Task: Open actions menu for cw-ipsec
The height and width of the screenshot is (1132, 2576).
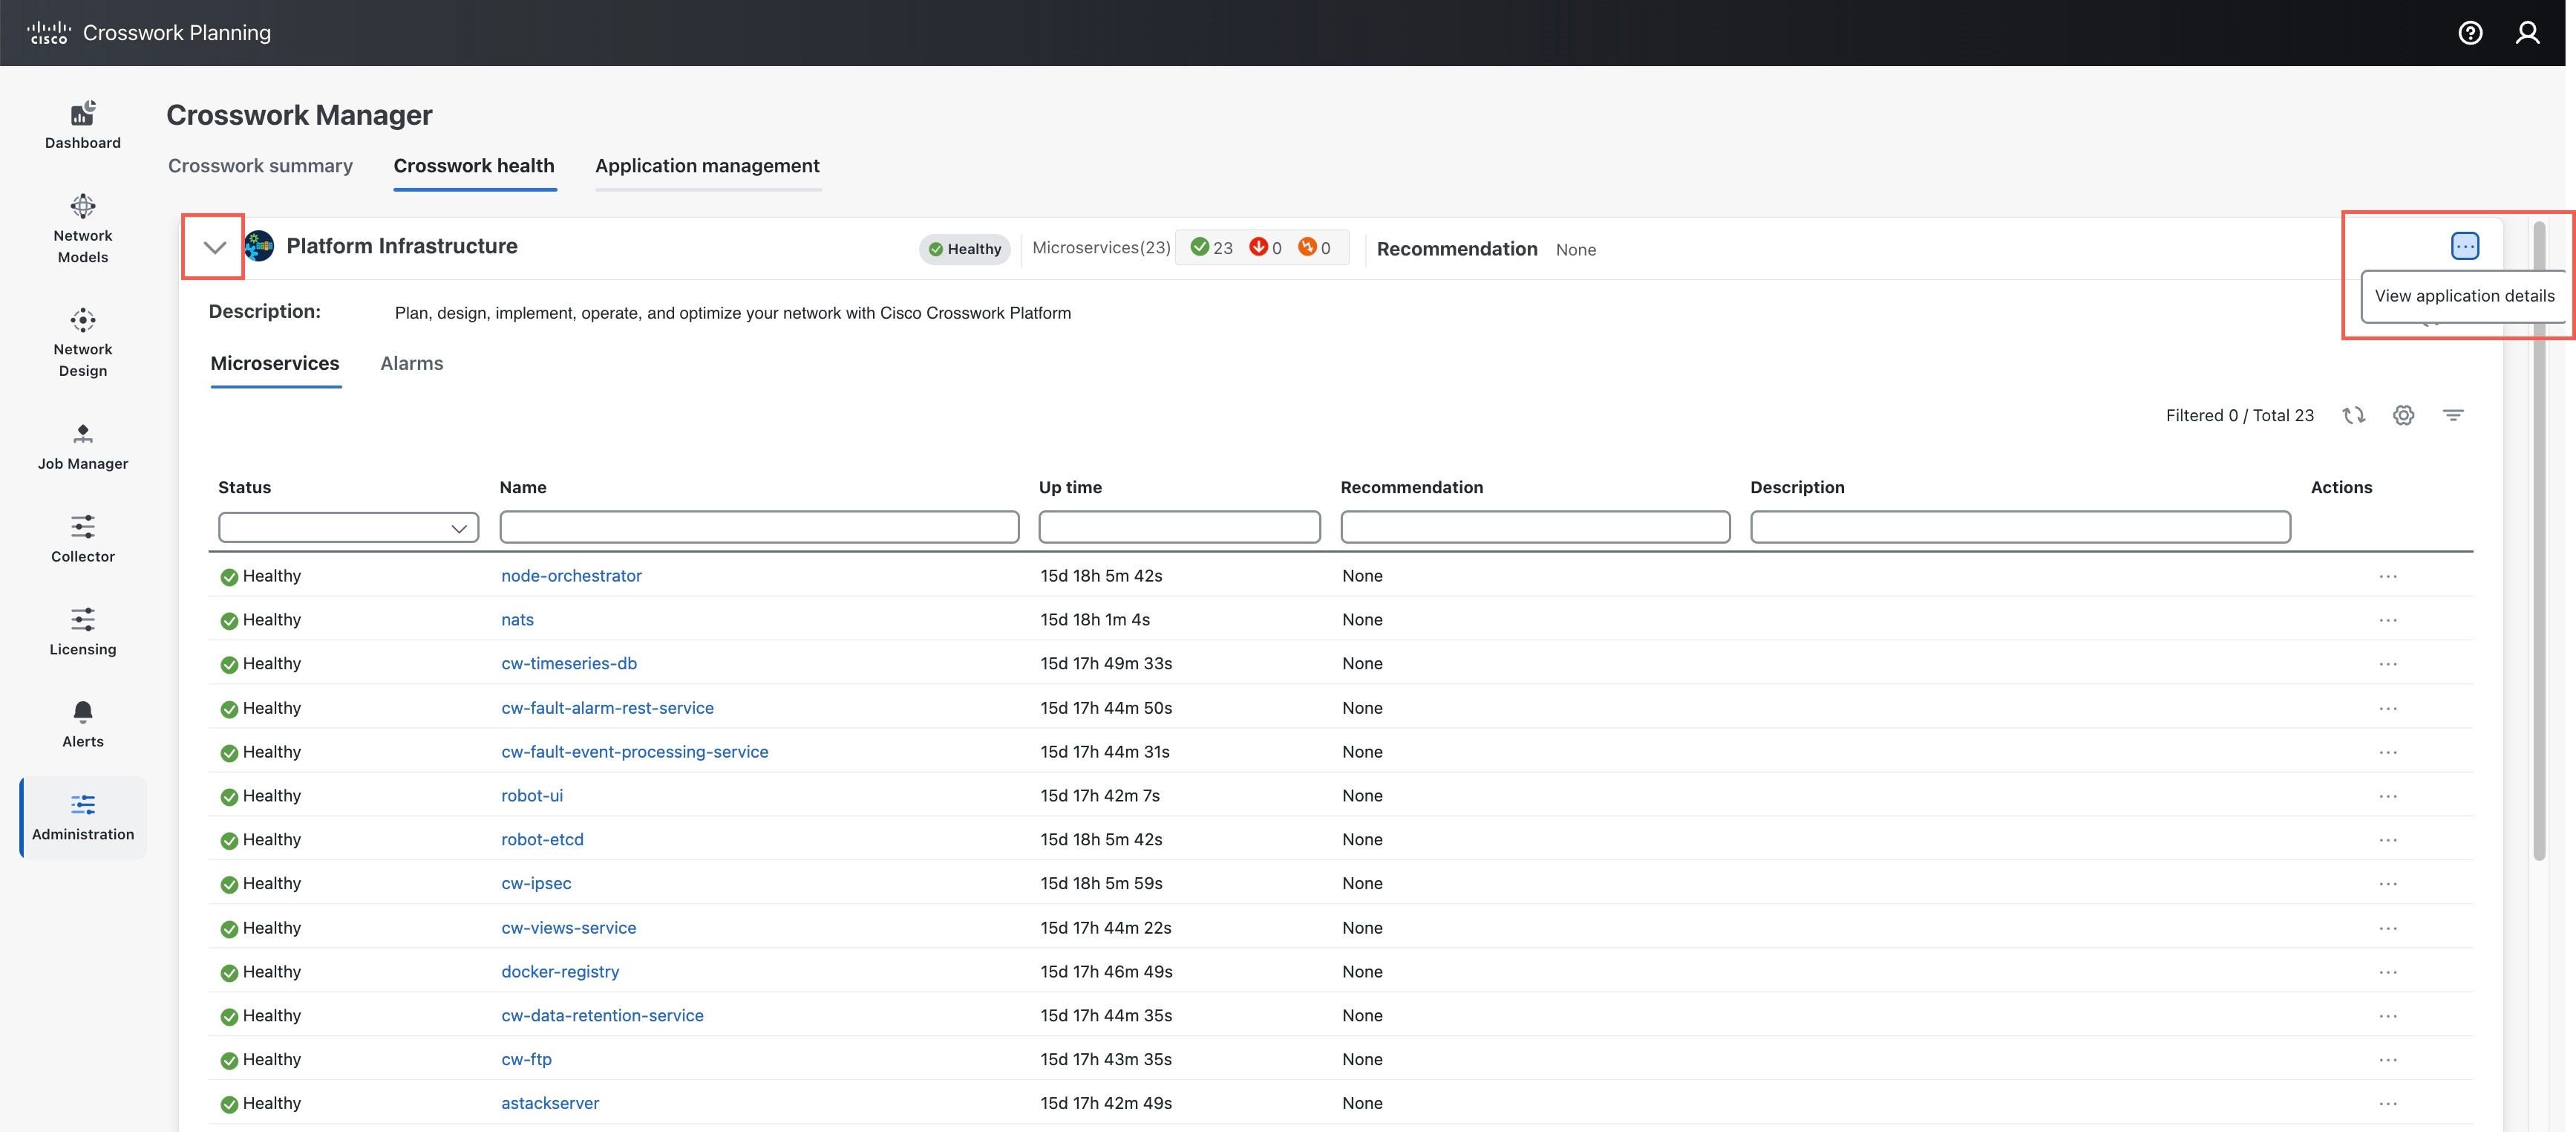Action: click(x=2388, y=884)
